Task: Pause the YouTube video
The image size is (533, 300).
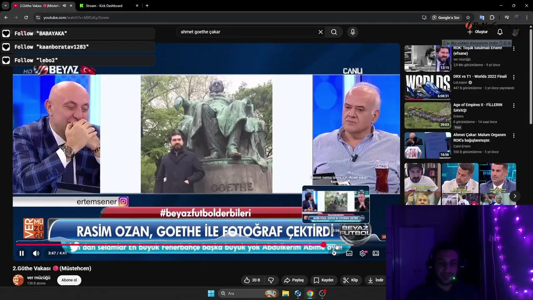Action: 22,253
